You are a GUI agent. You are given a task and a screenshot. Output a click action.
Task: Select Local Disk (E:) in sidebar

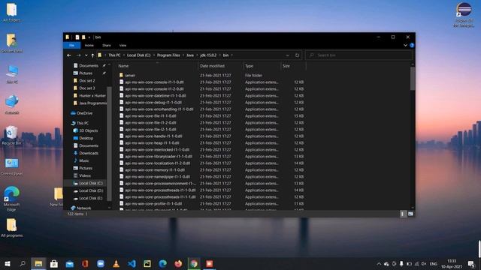tap(88, 198)
